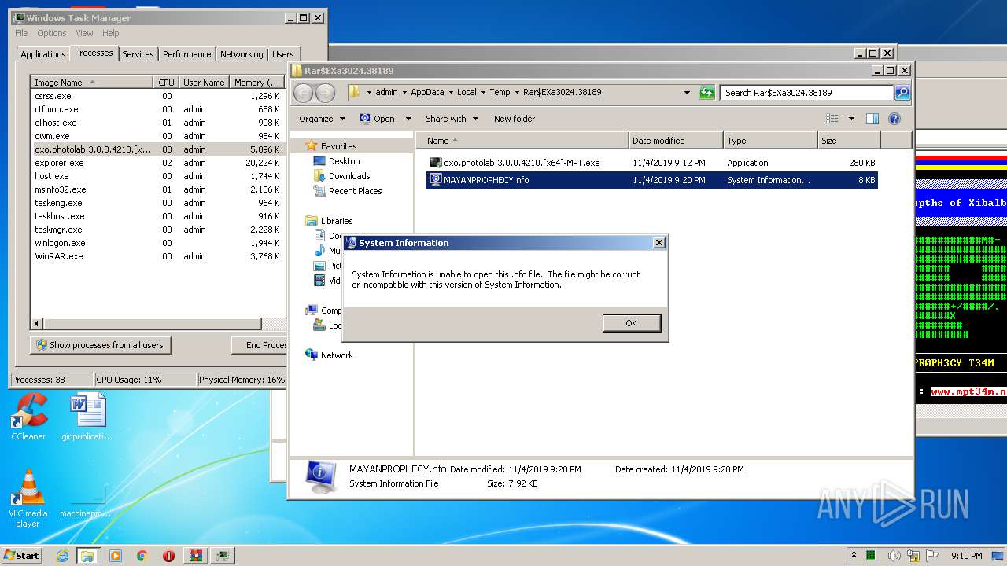Select MAYANPROPHECY.nfo file icon
Screen dimensions: 1007x566
pos(435,180)
